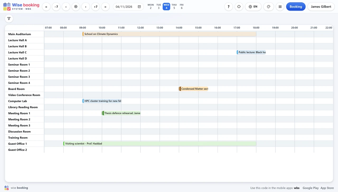Viewport: 338px width, 192px height.
Task: Open the color theme palette icon
Action: pyautogui.click(x=269, y=7)
